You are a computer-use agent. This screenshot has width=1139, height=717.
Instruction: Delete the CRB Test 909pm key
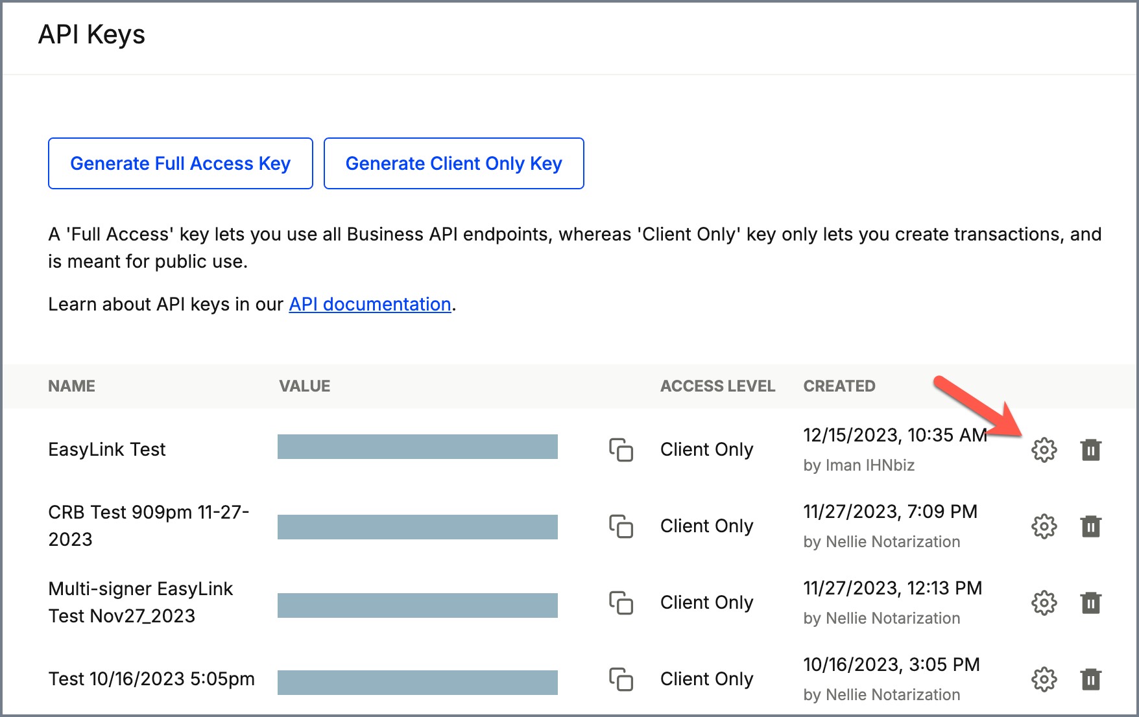point(1090,526)
